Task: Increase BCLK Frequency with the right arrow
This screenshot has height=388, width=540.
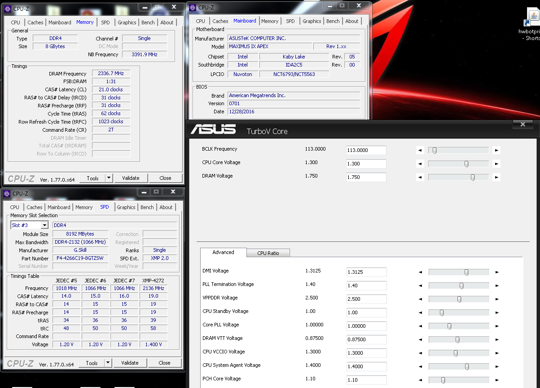Action: coord(496,151)
